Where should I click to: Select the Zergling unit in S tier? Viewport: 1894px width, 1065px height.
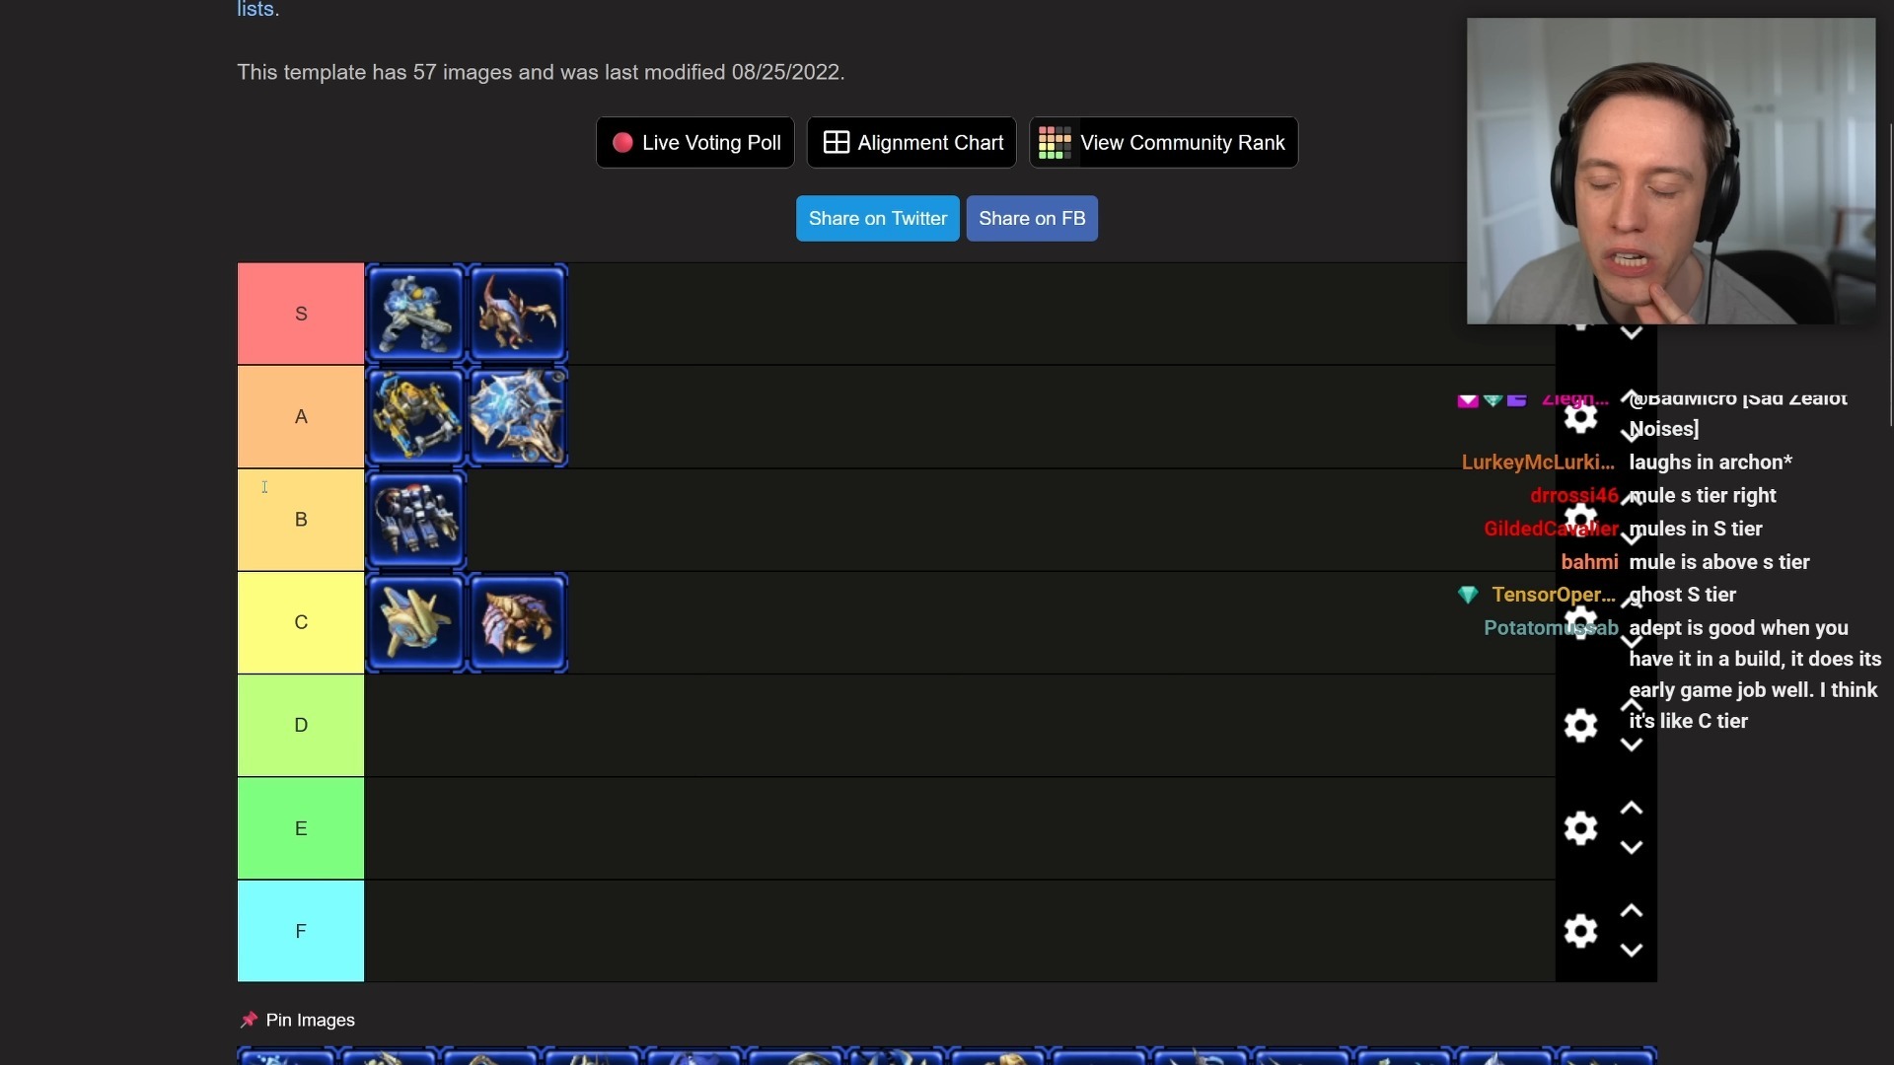pyautogui.click(x=518, y=314)
